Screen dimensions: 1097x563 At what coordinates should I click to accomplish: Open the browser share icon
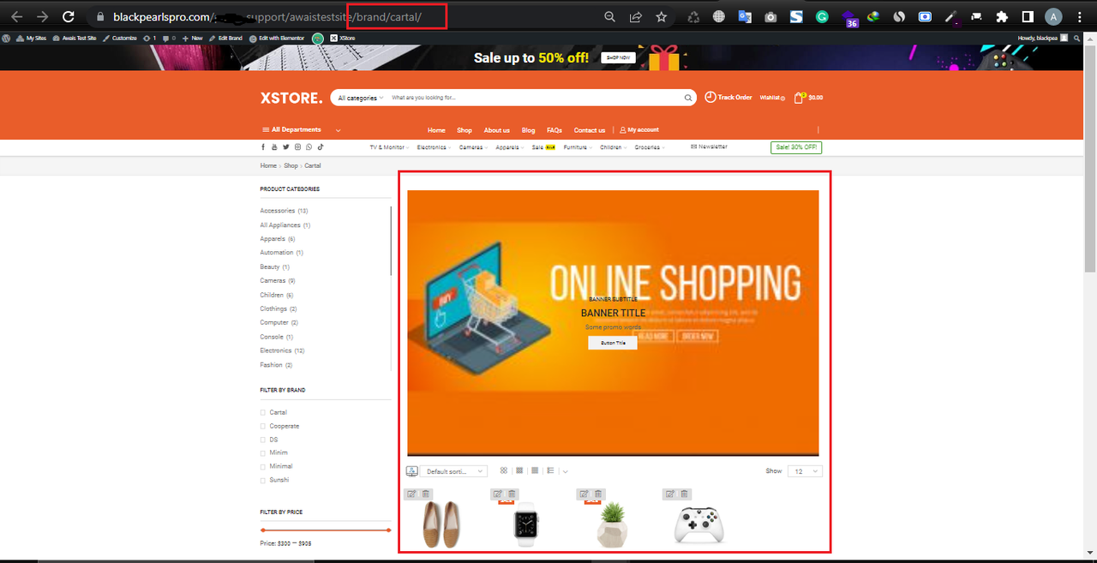[x=636, y=16]
